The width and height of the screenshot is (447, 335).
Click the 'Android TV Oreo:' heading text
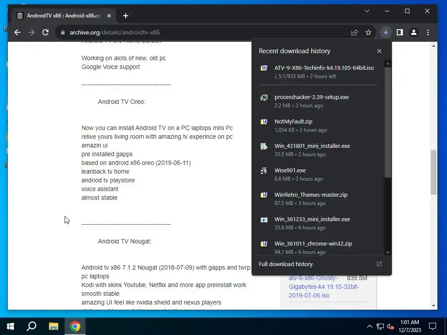(122, 102)
